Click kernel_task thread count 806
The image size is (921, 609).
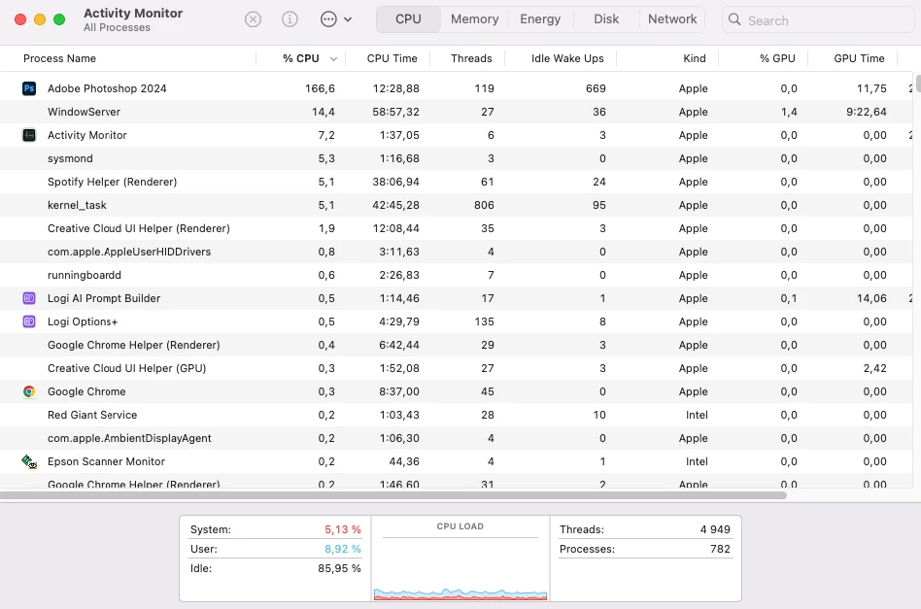[484, 205]
